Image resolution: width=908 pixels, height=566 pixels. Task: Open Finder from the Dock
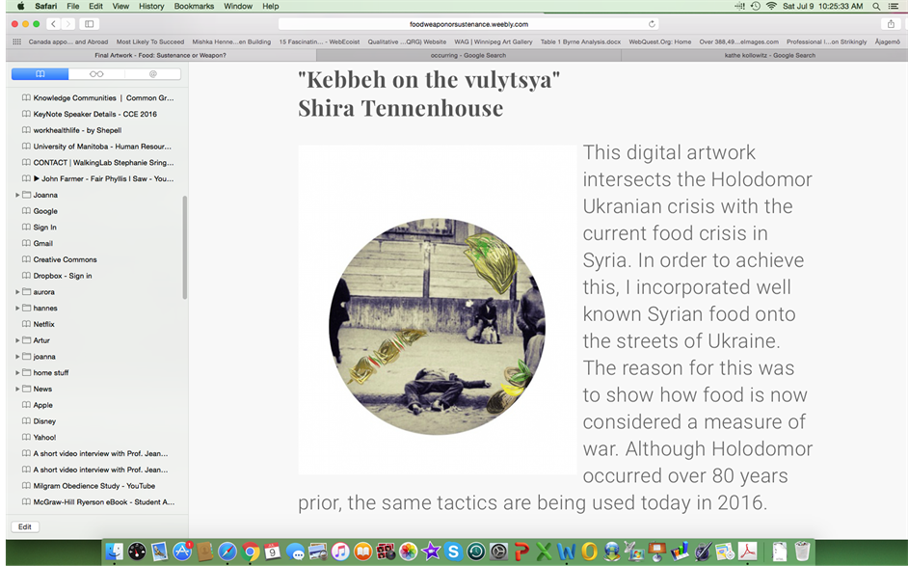click(114, 552)
